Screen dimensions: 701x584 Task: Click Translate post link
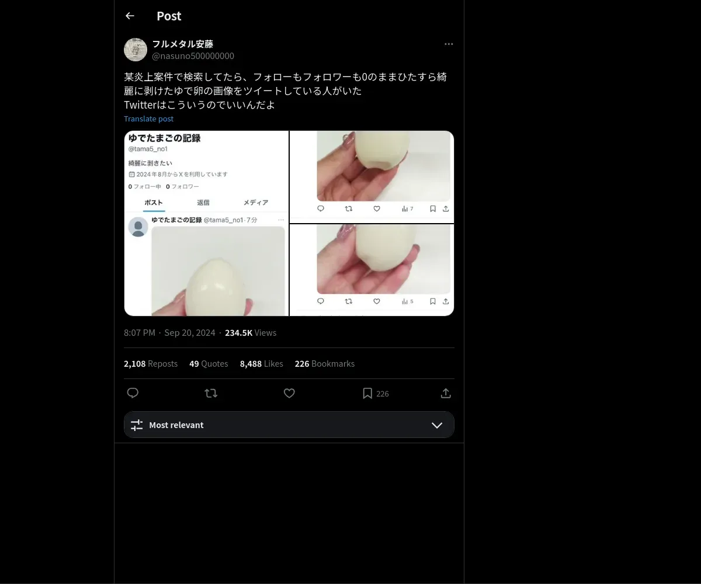[148, 119]
